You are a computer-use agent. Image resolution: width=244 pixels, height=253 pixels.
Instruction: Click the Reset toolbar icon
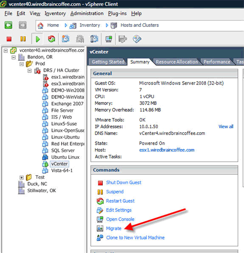click(52, 39)
